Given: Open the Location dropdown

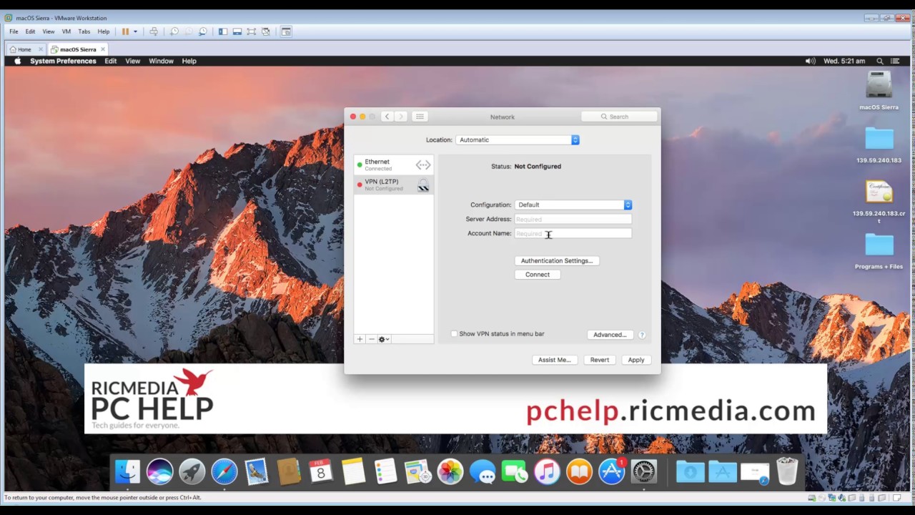Looking at the screenshot, I should pos(518,139).
